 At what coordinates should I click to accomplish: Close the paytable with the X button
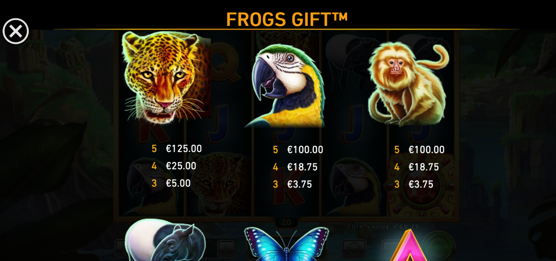click(16, 31)
